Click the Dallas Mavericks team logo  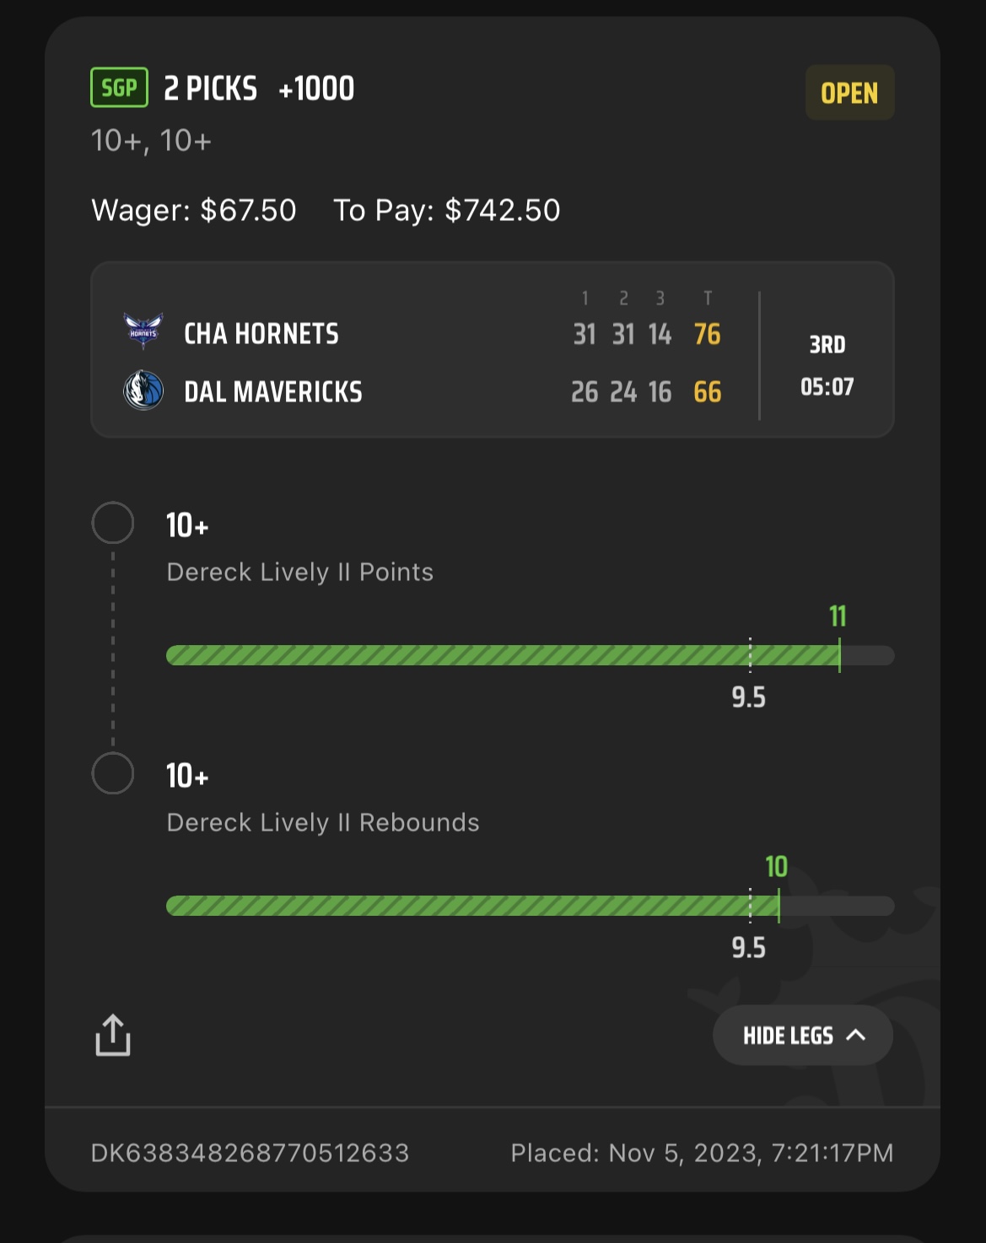[143, 390]
